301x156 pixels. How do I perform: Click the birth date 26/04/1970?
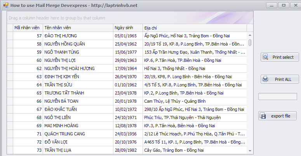(x=128, y=77)
